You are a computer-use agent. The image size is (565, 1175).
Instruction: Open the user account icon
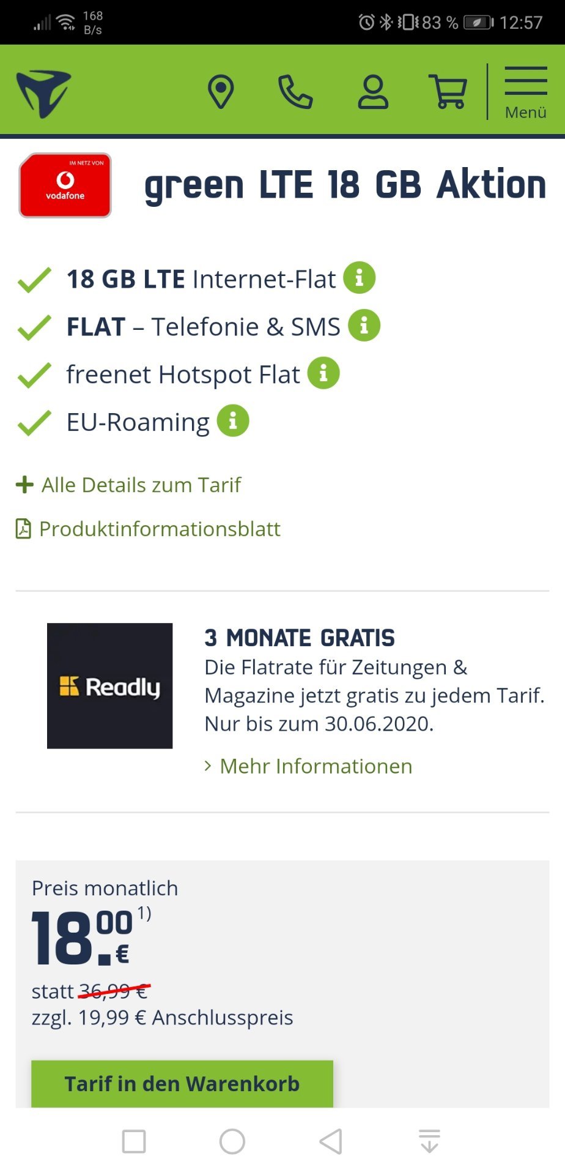click(373, 92)
